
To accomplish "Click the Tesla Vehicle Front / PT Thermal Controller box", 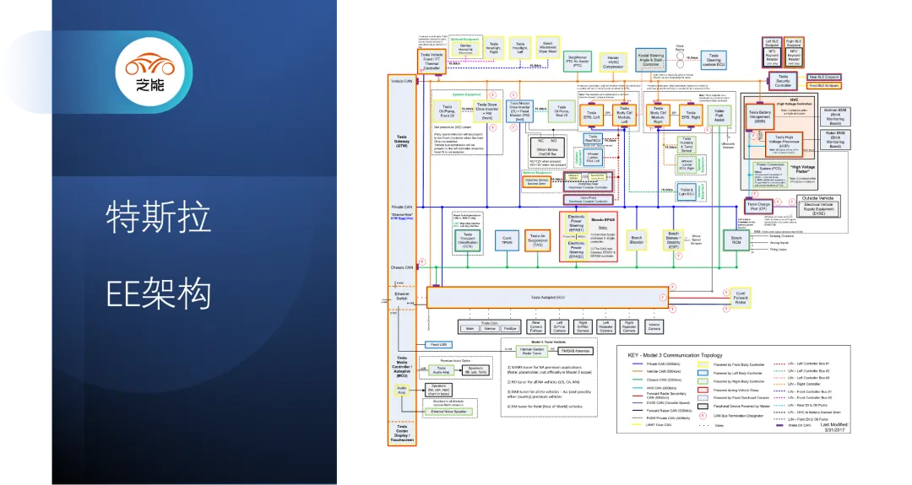I will click(432, 61).
